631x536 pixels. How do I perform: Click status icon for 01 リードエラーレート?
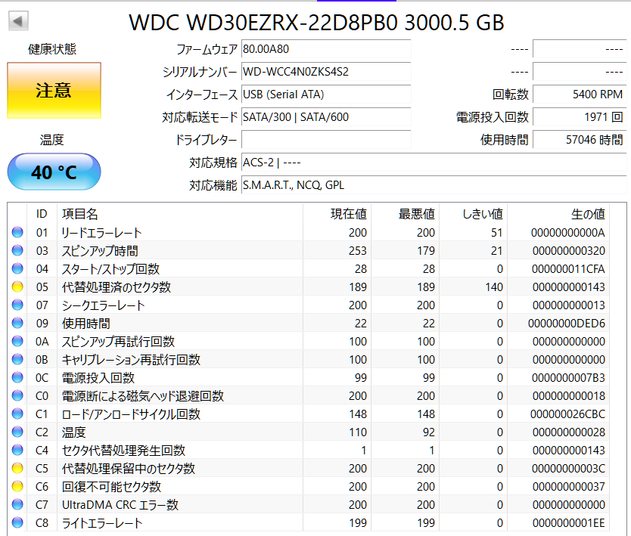point(17,232)
